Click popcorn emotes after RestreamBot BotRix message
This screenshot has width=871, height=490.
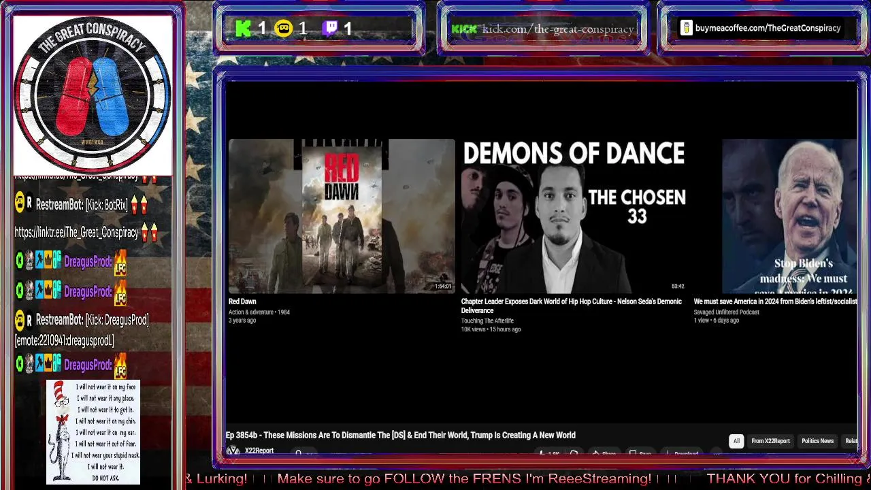(139, 204)
